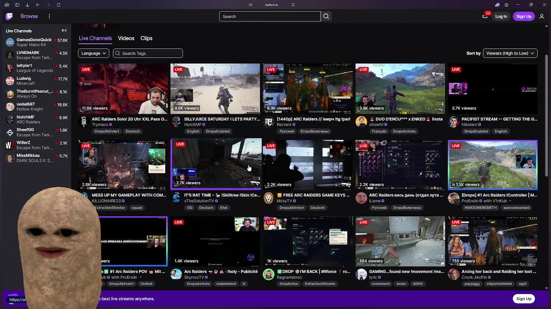Viewport: 551px width, 309px height.
Task: Open chowh1 streamer avatar under stream
Action: (361, 122)
